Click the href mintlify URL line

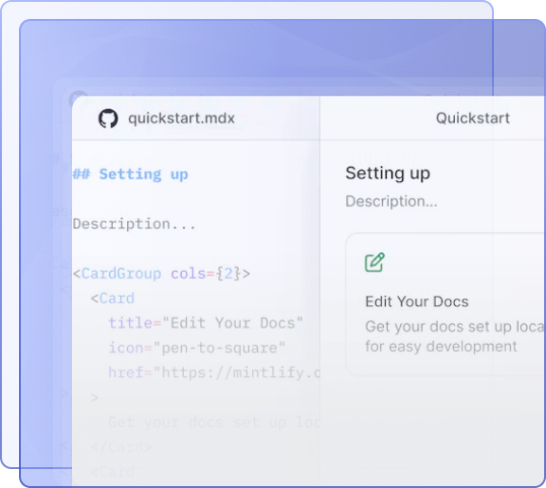click(x=214, y=372)
